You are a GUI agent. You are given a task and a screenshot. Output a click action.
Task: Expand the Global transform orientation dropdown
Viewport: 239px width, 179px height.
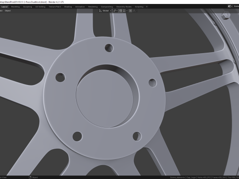[x=105, y=11]
